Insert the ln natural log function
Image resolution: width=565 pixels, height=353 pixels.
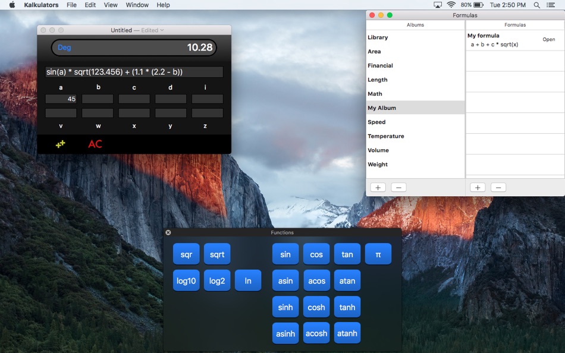tap(248, 280)
